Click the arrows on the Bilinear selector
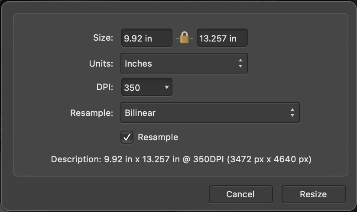This screenshot has height=212, width=357. (292, 113)
